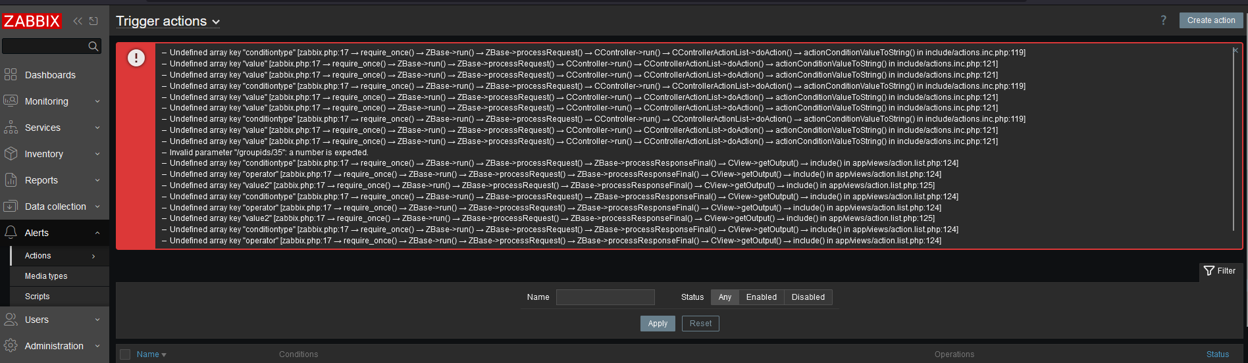Click the Filter funnel icon
Viewport: 1248px width, 363px height.
click(x=1209, y=271)
